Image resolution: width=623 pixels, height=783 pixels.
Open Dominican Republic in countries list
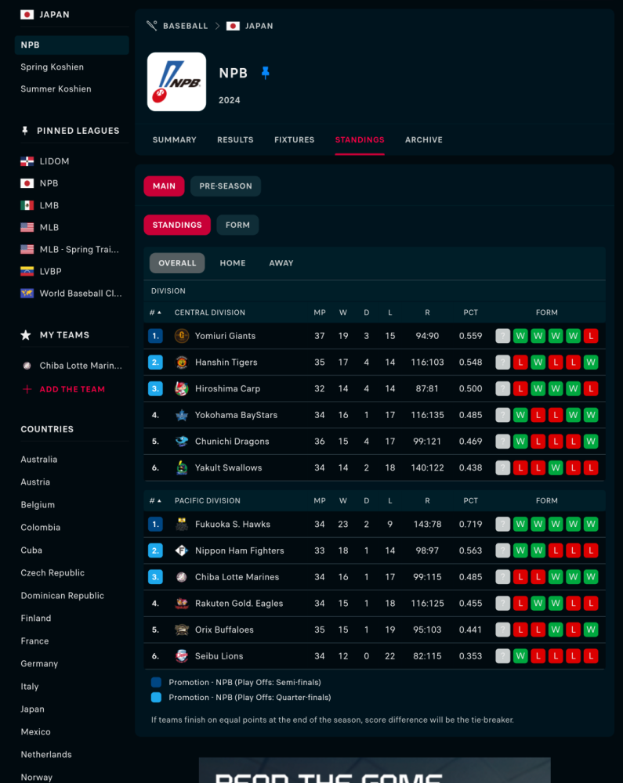coord(63,596)
